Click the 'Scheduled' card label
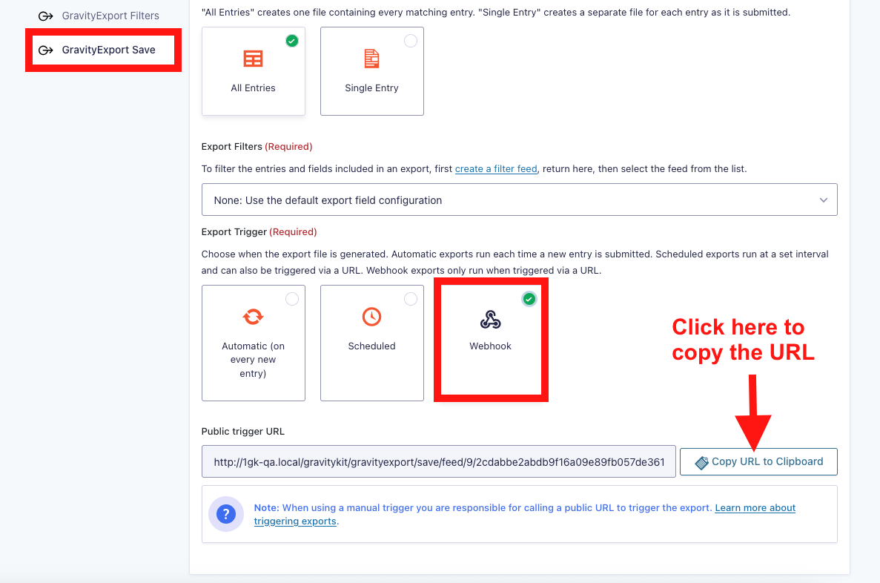The image size is (880, 583). tap(371, 346)
